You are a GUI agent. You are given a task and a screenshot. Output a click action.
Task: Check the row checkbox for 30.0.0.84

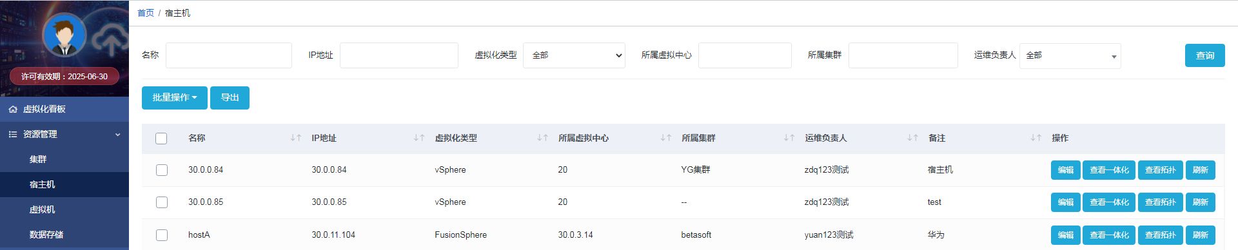tap(162, 170)
